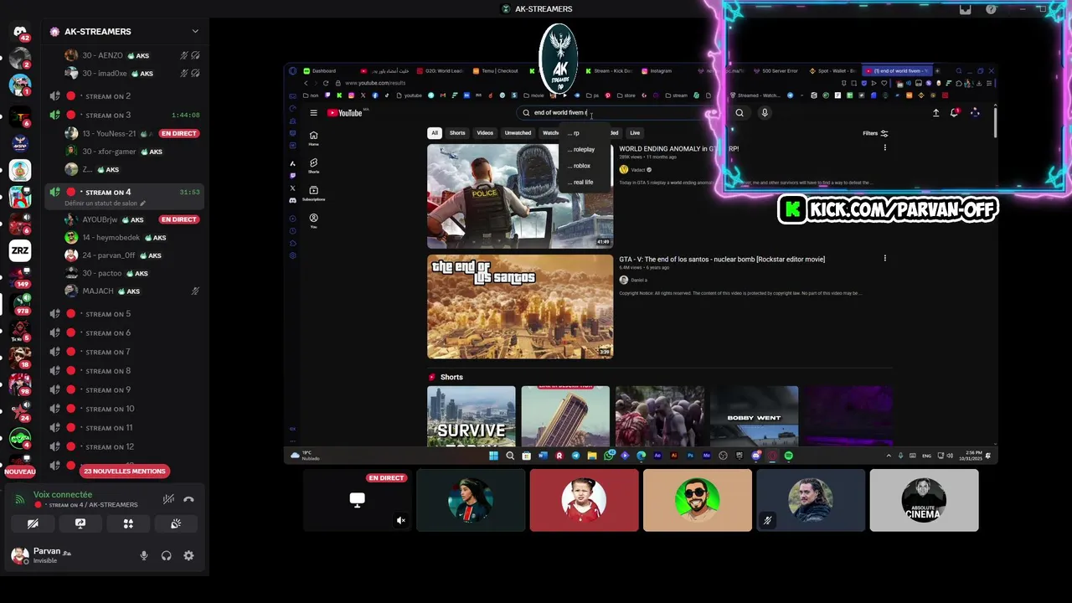
Task: Click YouTube voice search microphone icon
Action: tap(764, 113)
